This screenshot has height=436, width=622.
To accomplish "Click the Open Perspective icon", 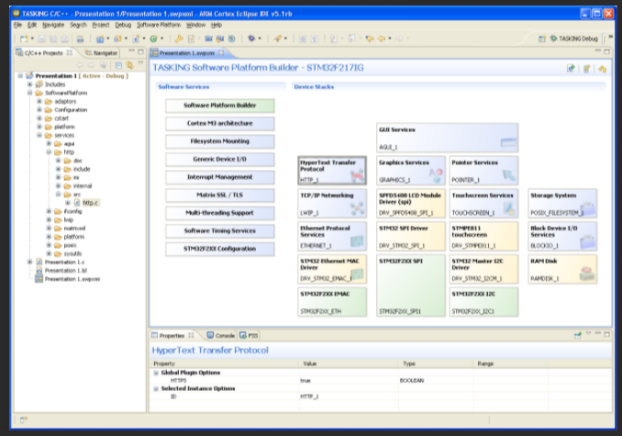I will coord(542,39).
